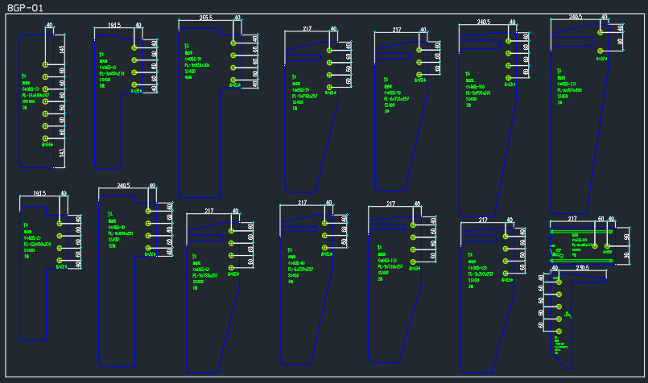
Task: Select the green hole label under the first plate's holes
Action: point(47,146)
